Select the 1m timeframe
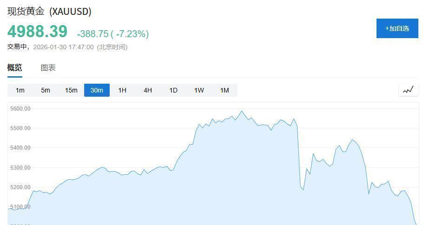Screen dimensions: 423x225 click(20, 90)
